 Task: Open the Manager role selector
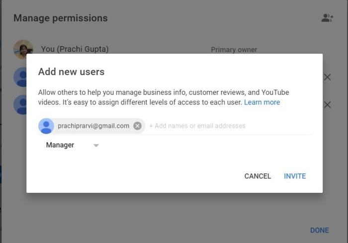[x=60, y=145]
